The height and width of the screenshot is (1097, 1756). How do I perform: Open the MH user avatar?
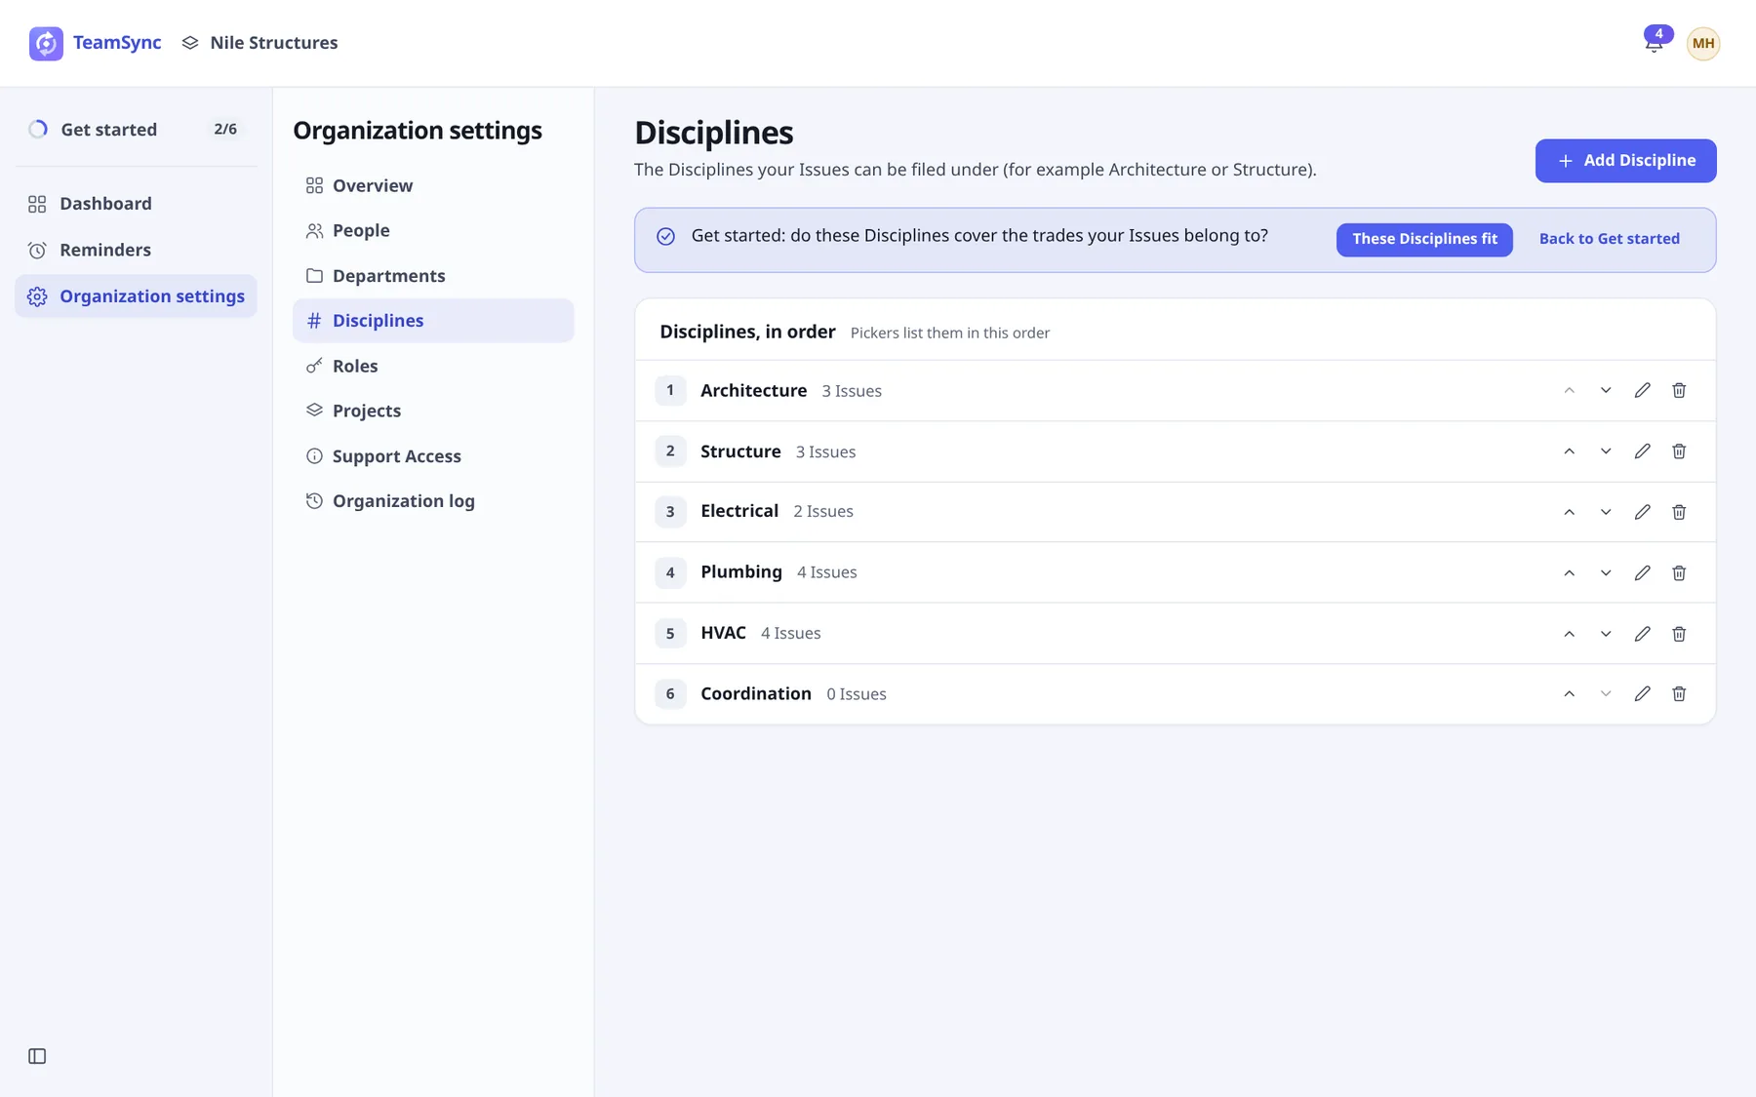pyautogui.click(x=1703, y=43)
